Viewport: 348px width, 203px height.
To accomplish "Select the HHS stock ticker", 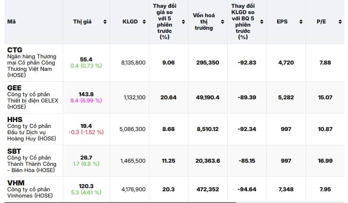I will (x=15, y=120).
